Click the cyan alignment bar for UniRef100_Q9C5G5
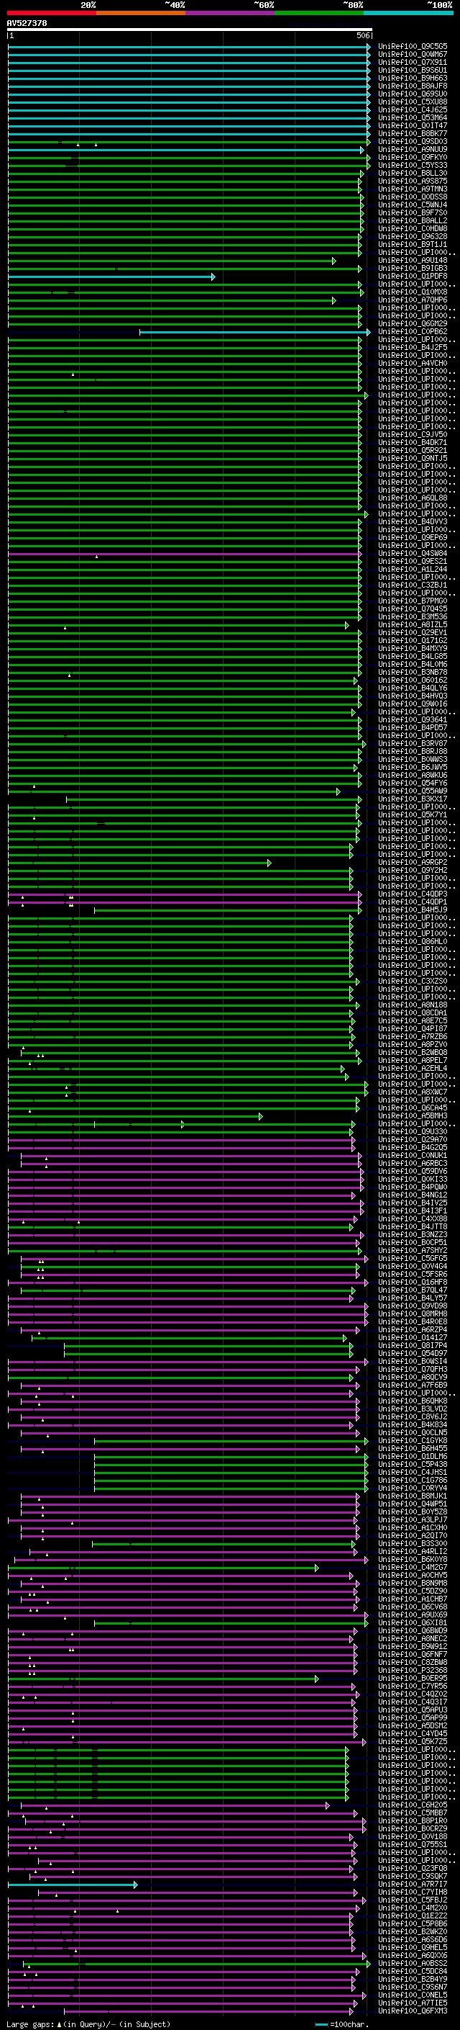Screen dimensions: 460x2030 click(189, 48)
